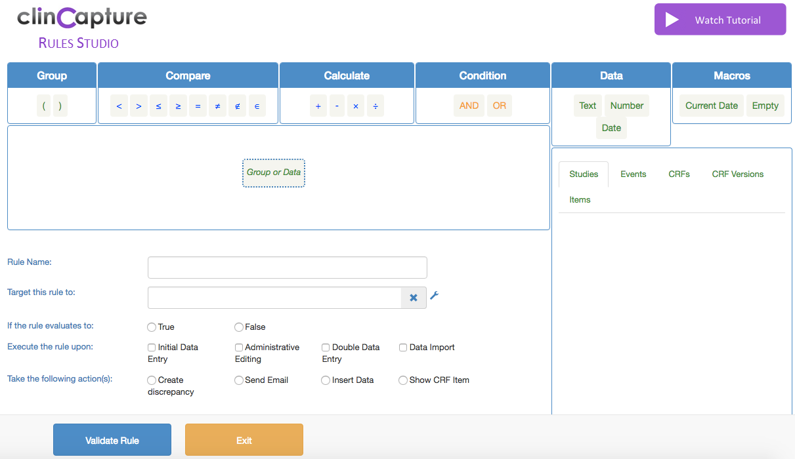Click the Current Date macro
The height and width of the screenshot is (459, 795).
tap(711, 106)
